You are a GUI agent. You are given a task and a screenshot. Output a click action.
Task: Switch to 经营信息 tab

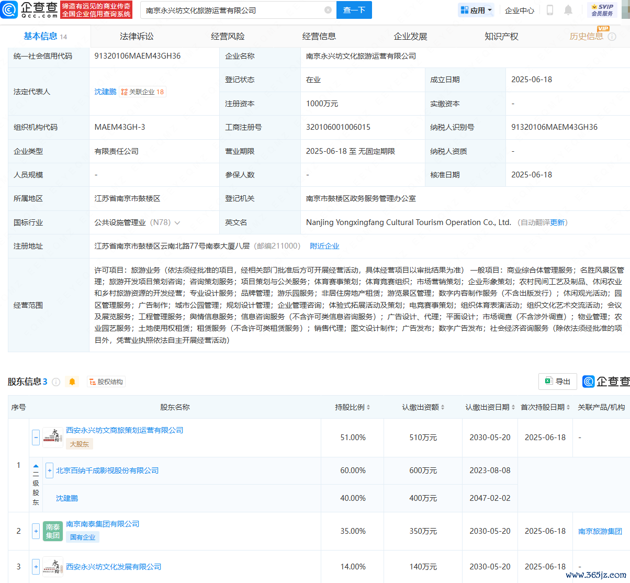click(319, 36)
